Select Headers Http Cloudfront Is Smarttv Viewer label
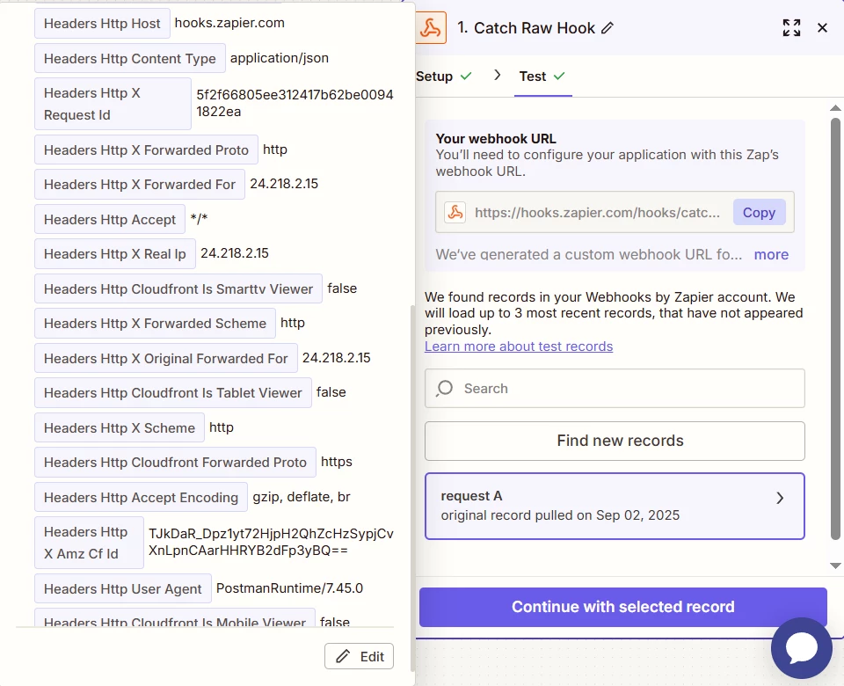844x686 pixels. coord(178,288)
